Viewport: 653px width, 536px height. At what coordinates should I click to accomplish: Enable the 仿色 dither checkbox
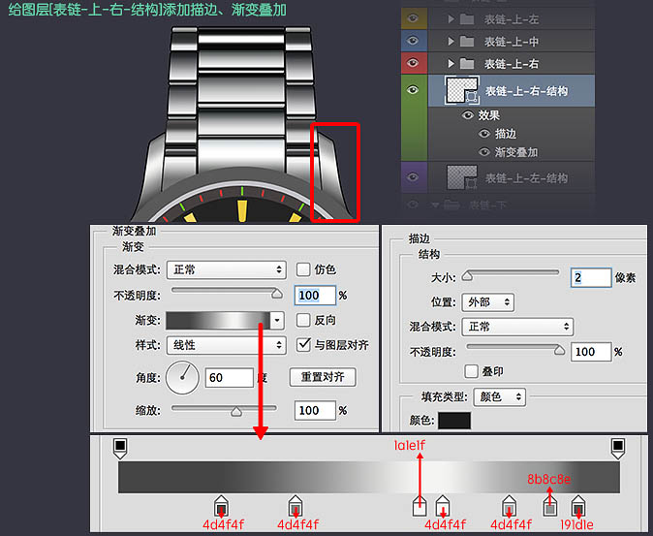(303, 269)
